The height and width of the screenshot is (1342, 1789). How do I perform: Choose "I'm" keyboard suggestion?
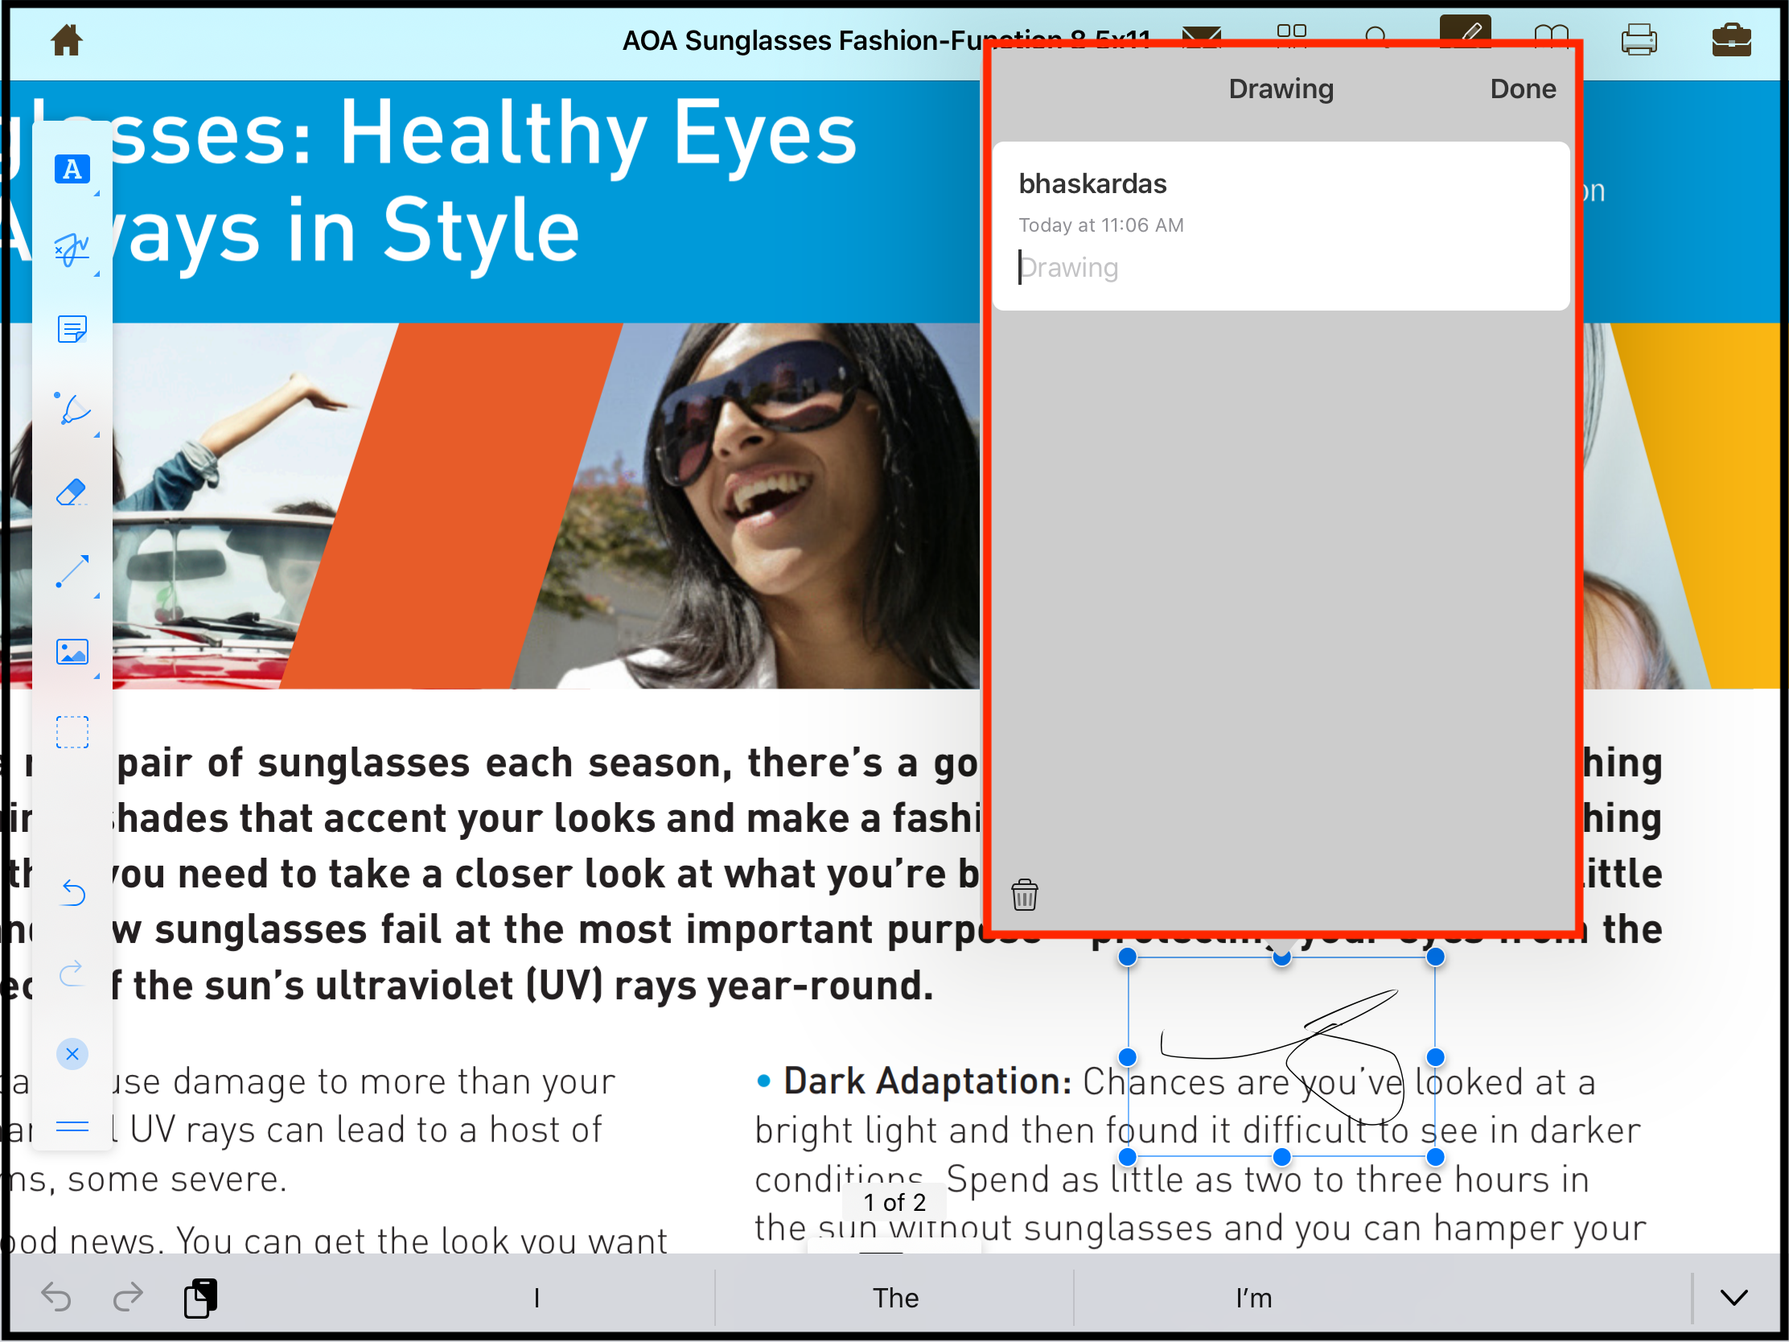tap(1252, 1298)
